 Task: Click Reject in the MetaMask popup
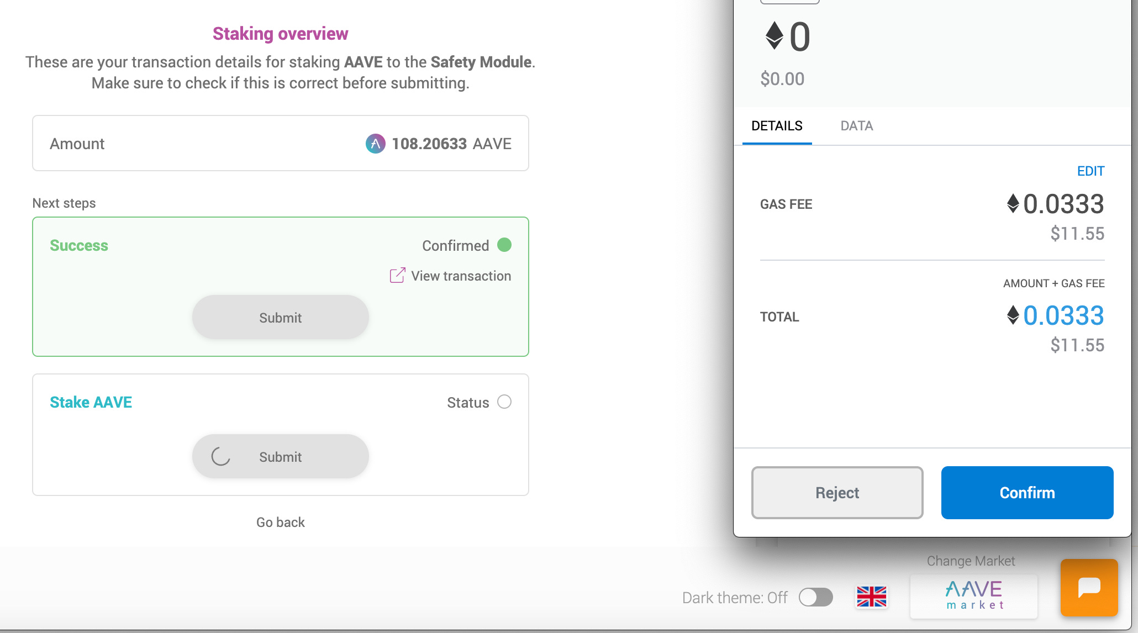[x=837, y=492]
